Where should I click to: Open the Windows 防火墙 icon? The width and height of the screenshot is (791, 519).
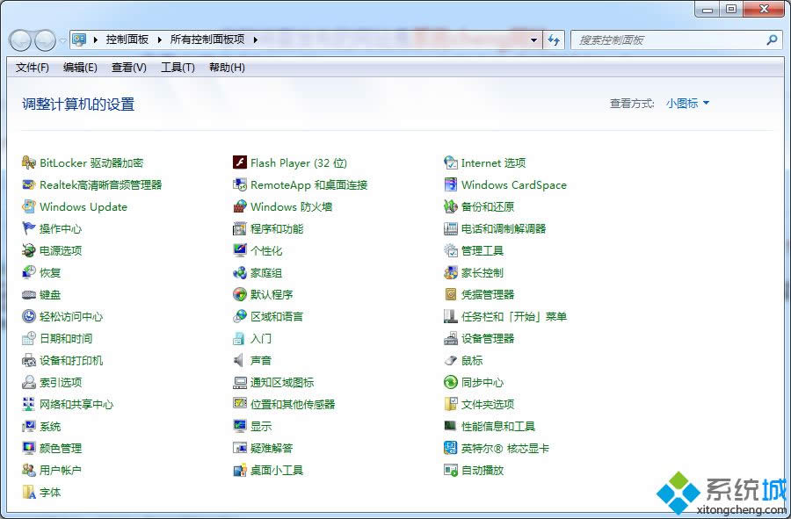point(240,206)
